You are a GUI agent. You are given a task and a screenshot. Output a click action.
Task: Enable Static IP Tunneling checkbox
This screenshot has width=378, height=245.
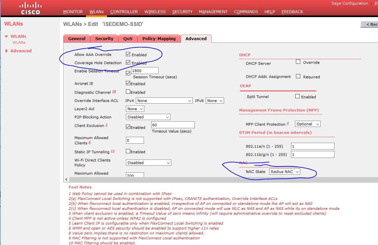click(128, 151)
